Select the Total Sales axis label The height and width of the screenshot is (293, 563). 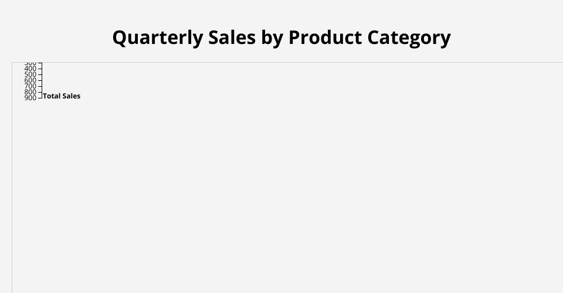[x=62, y=96]
